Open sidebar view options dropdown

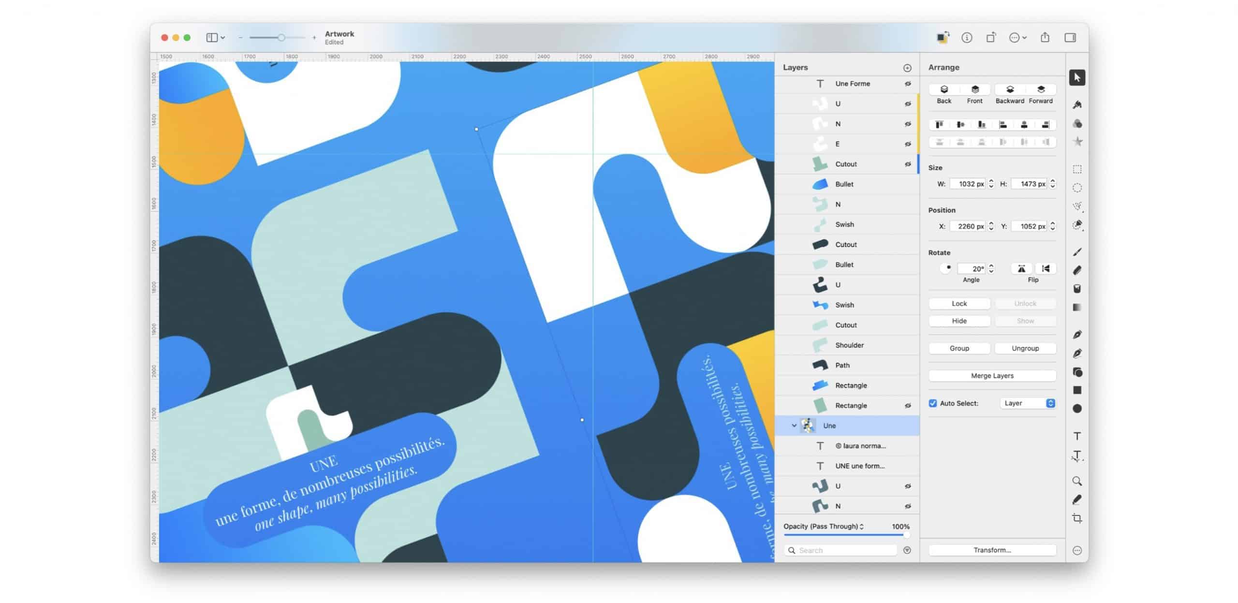coord(216,37)
